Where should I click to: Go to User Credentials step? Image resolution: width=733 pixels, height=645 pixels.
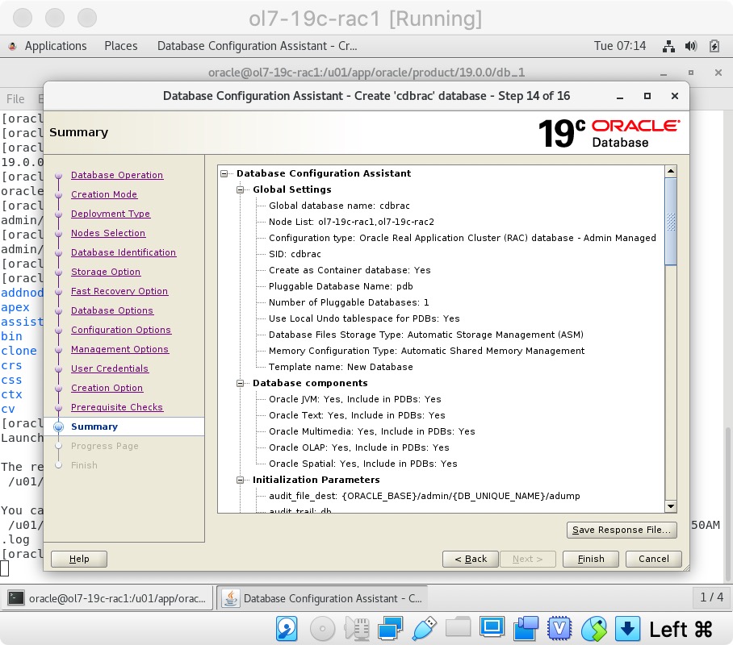110,368
